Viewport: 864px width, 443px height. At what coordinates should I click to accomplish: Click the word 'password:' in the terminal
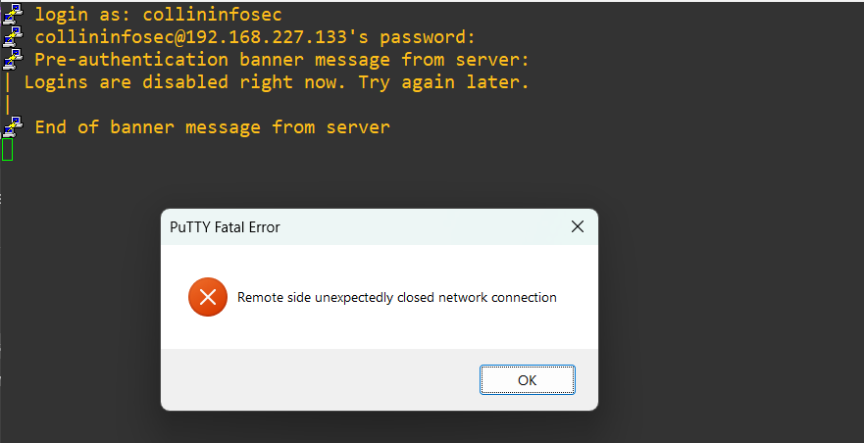point(428,38)
